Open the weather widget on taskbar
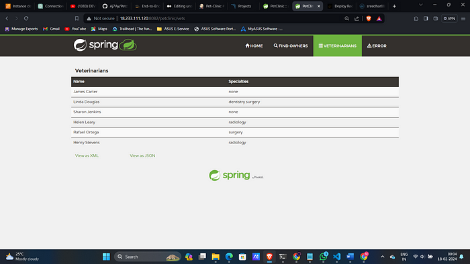This screenshot has height=264, width=470. tap(22, 257)
